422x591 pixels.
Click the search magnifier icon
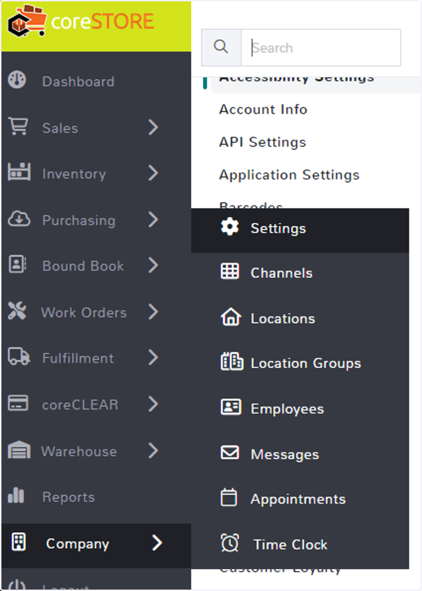point(221,47)
